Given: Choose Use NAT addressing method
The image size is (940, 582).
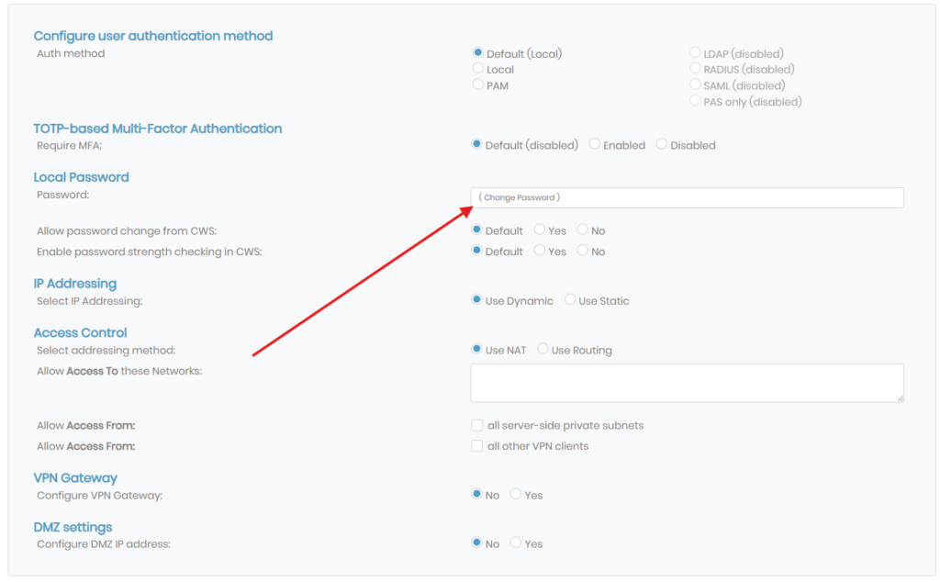Looking at the screenshot, I should coord(476,349).
